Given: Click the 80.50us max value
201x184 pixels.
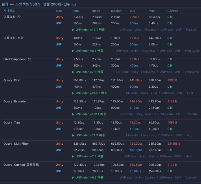Looking at the screenshot, I should (154, 123).
